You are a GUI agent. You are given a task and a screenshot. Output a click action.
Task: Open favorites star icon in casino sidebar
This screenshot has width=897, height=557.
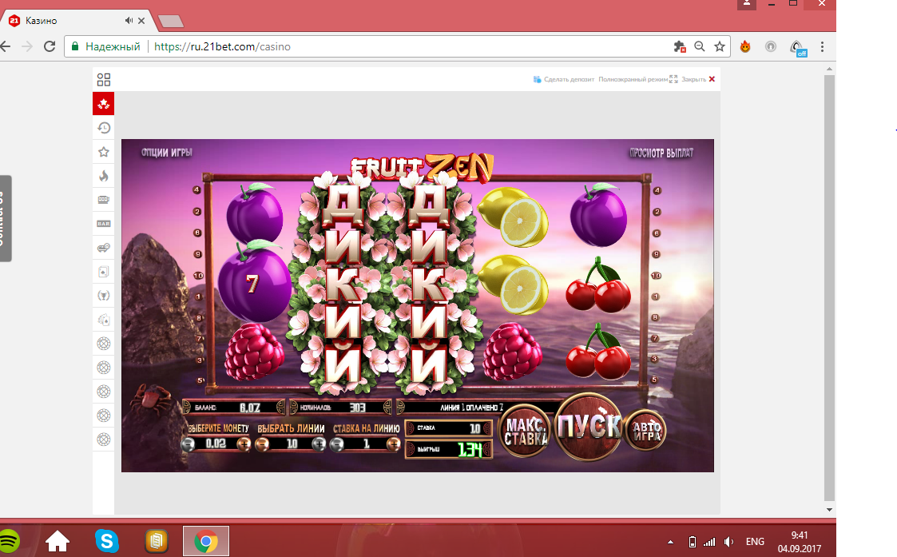coord(104,152)
